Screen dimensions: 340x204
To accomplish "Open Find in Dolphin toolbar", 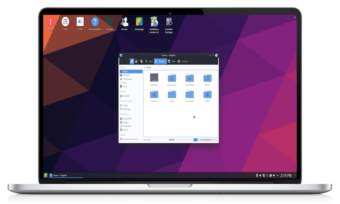I will 149,61.
